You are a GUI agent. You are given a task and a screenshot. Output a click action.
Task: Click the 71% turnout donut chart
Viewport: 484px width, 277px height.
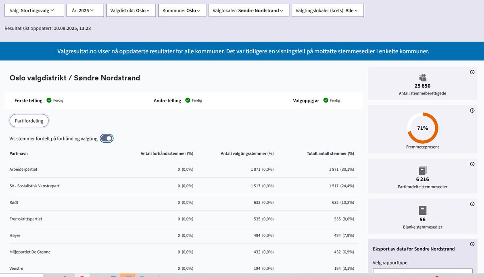coord(422,128)
